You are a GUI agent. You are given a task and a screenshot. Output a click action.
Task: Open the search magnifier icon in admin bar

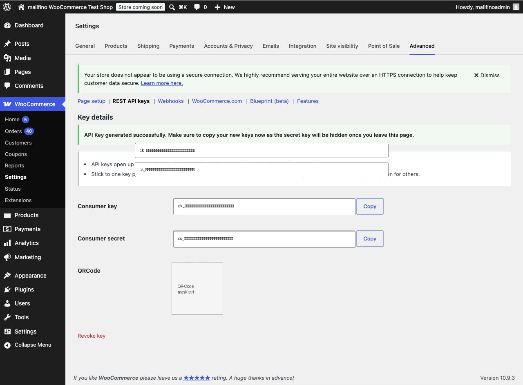(x=172, y=7)
